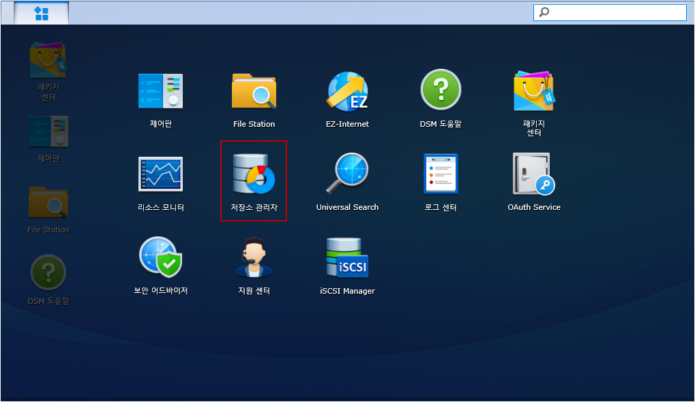
Task: Click the search field in the top bar
Action: click(610, 12)
